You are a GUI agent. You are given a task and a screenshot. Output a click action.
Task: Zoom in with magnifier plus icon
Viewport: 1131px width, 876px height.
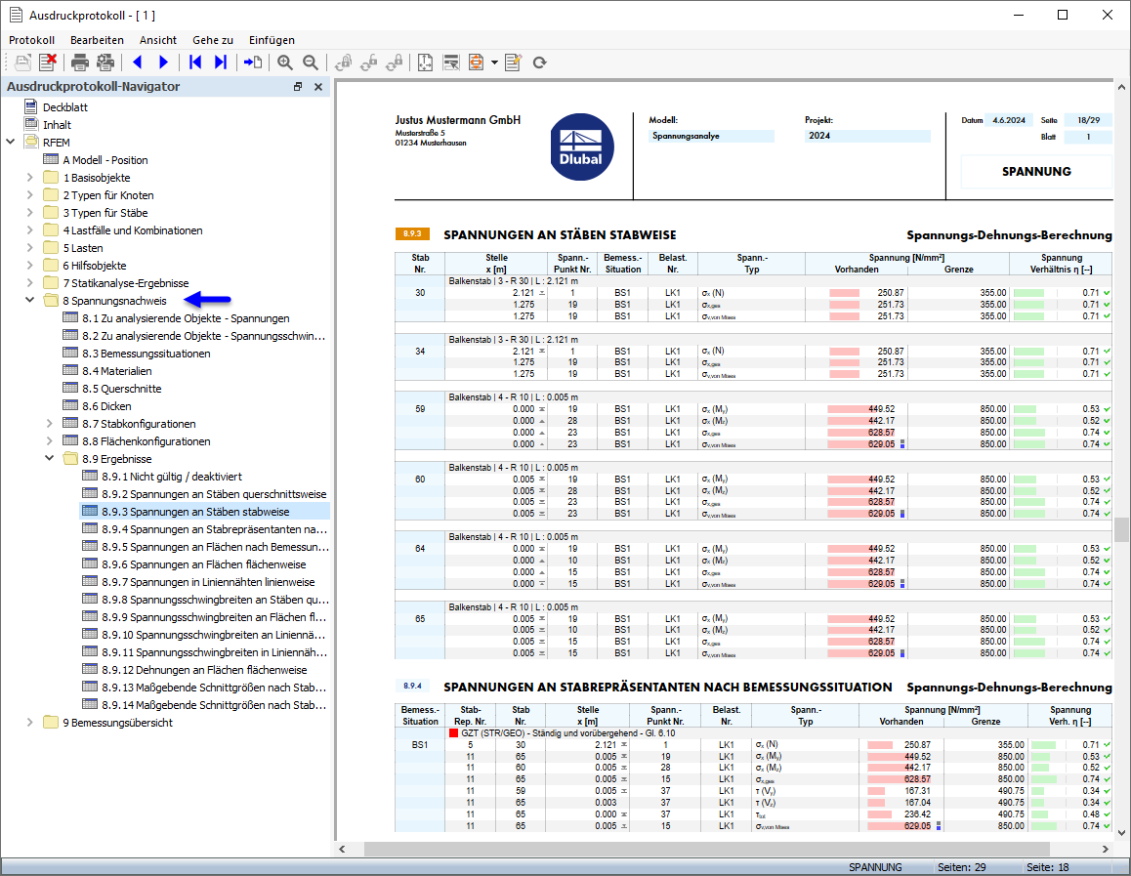(x=285, y=63)
